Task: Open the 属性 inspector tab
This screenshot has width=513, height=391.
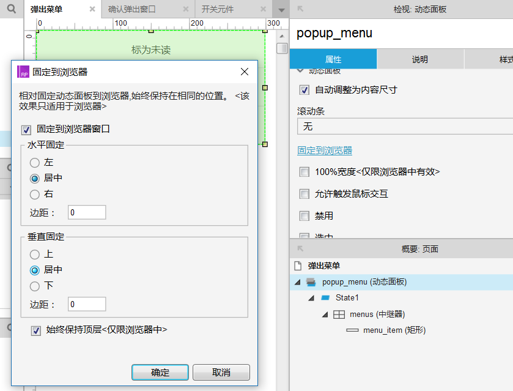Action: tap(333, 59)
